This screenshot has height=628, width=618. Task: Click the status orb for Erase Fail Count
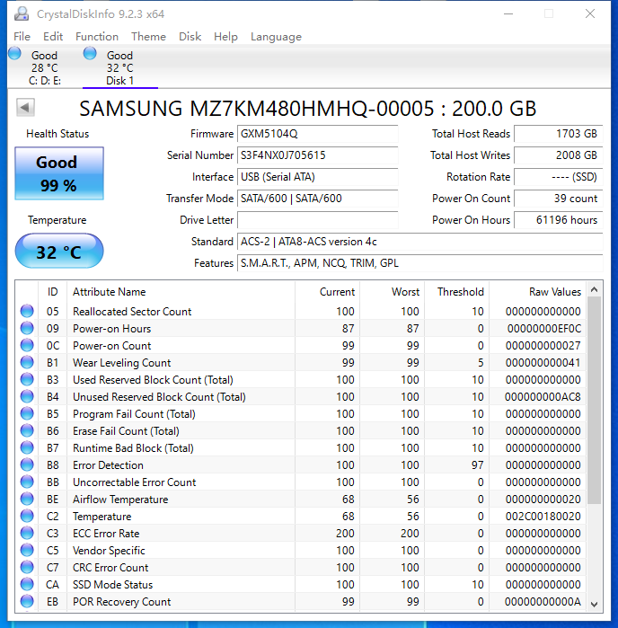27,430
